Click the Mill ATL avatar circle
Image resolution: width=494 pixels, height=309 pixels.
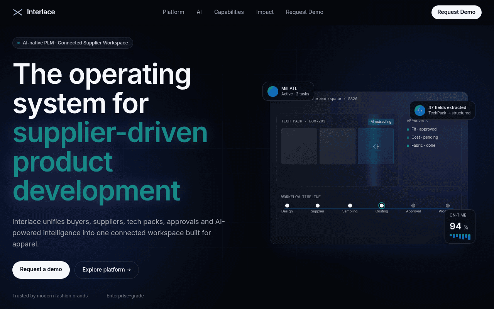pyautogui.click(x=273, y=92)
